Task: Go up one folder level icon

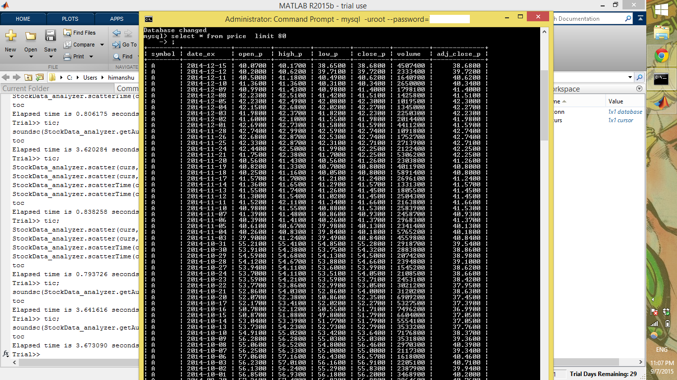Action: tap(28, 77)
